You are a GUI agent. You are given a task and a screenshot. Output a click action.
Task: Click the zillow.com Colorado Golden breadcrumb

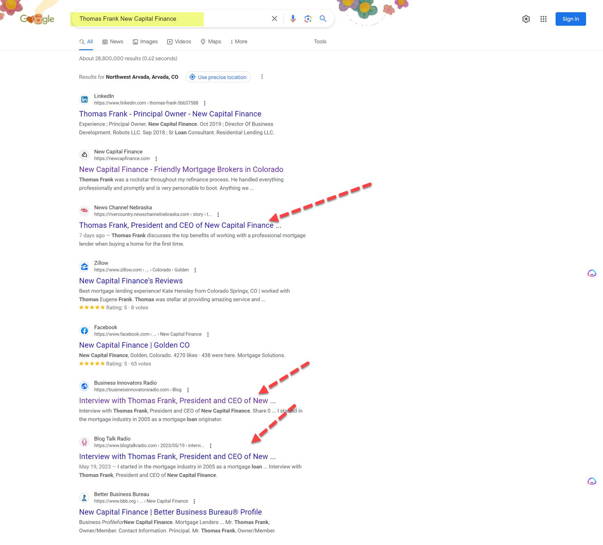click(141, 270)
